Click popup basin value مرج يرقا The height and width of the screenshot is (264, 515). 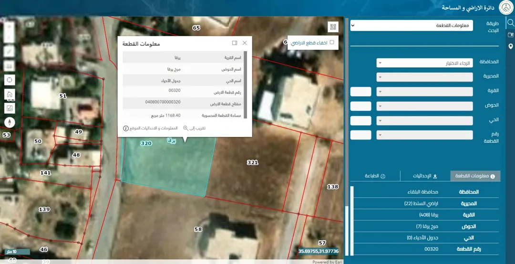(x=175, y=69)
